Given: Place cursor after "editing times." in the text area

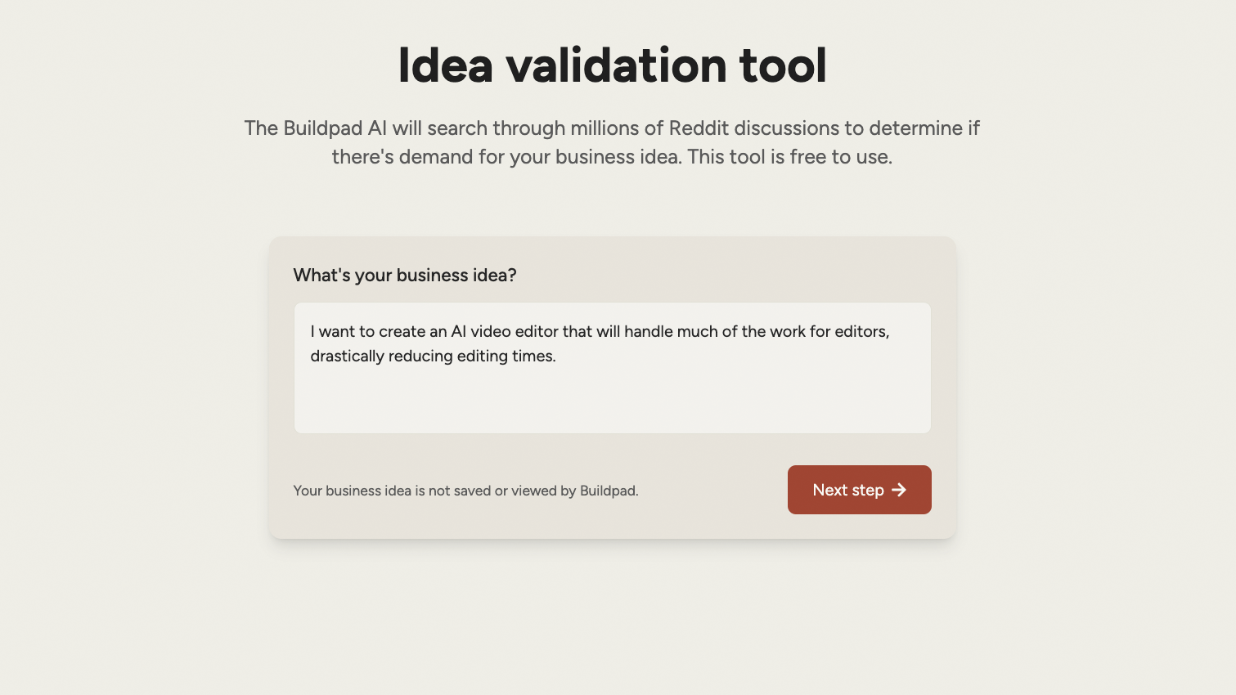Looking at the screenshot, I should 557,356.
